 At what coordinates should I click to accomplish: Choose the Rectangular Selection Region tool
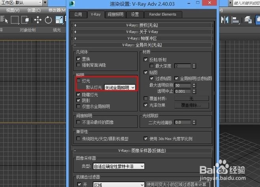point(15,20)
